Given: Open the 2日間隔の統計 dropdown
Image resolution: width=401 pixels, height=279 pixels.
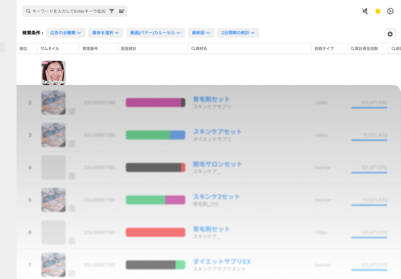Looking at the screenshot, I should tap(238, 33).
